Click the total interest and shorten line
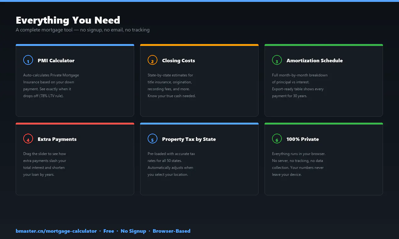This screenshot has width=399, height=239. (44, 168)
